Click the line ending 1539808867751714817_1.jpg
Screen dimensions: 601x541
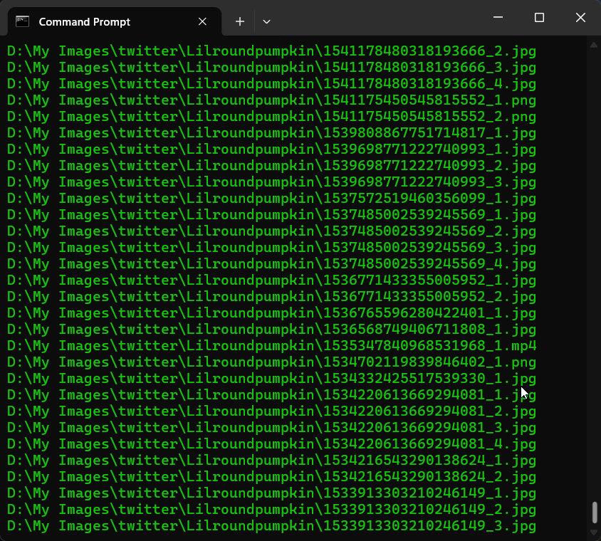pos(271,133)
